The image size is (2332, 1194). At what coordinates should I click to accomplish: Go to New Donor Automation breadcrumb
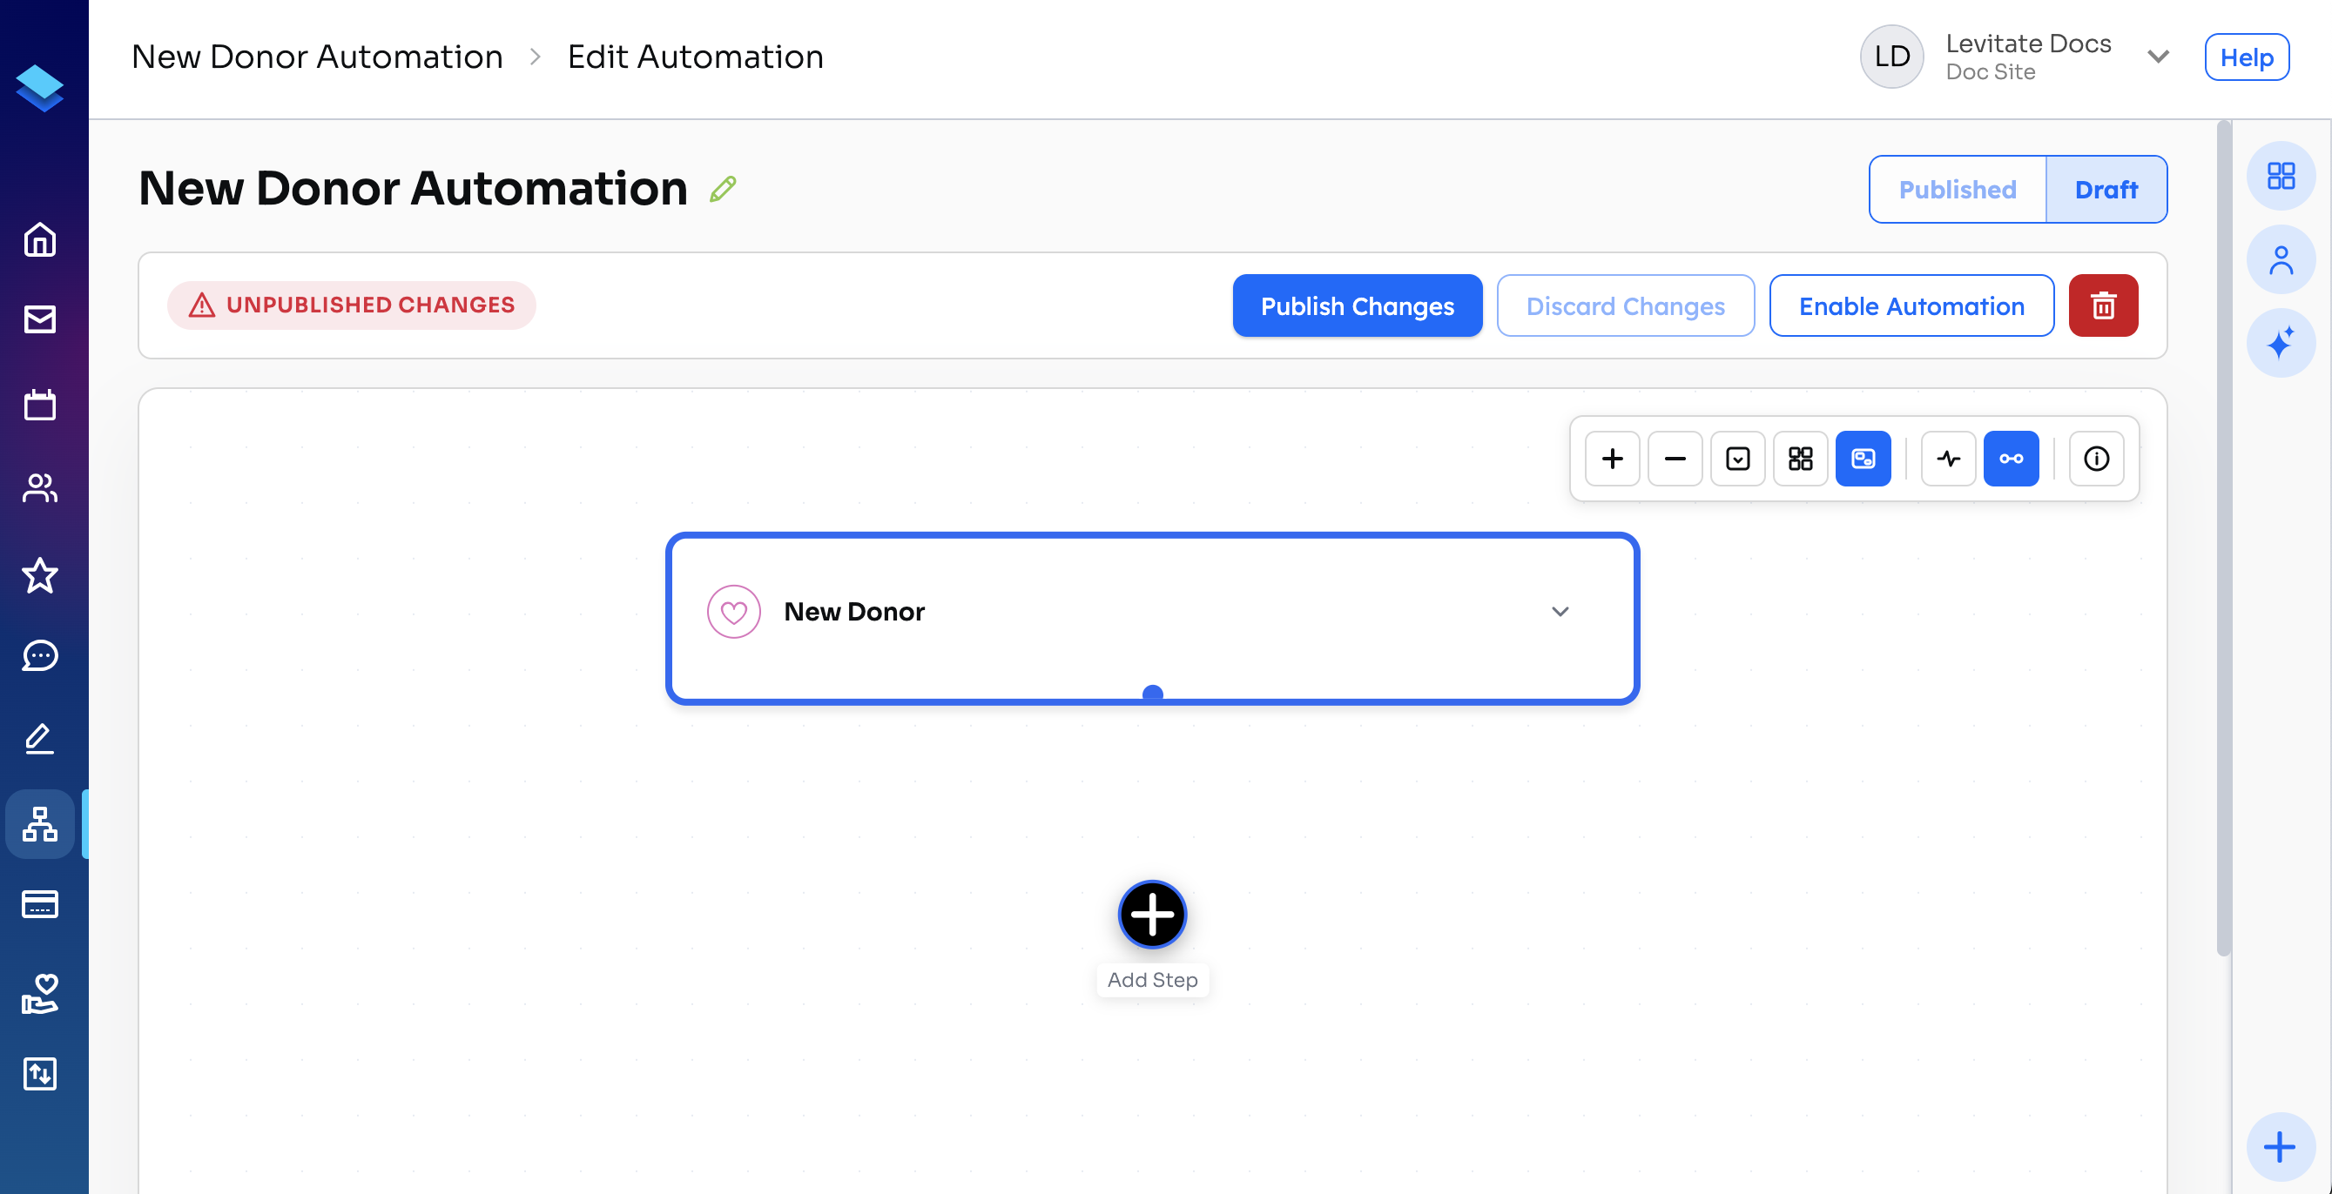click(x=317, y=57)
